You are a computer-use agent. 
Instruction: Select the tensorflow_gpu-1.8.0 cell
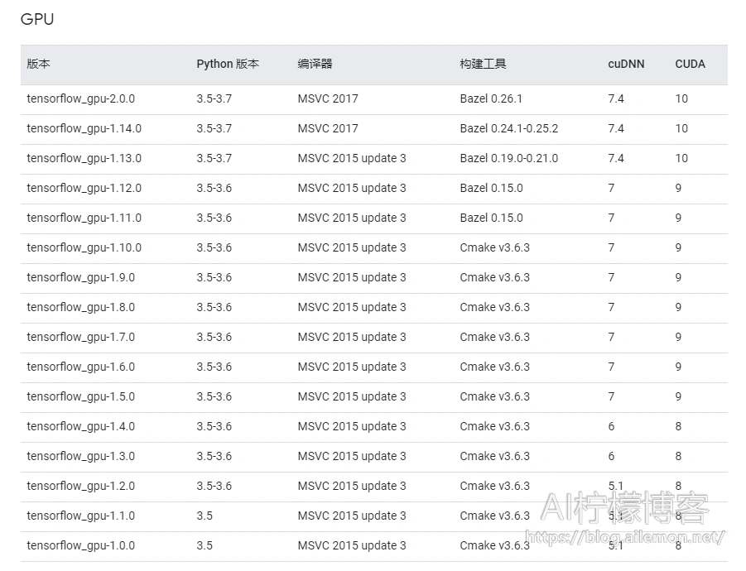tap(81, 307)
